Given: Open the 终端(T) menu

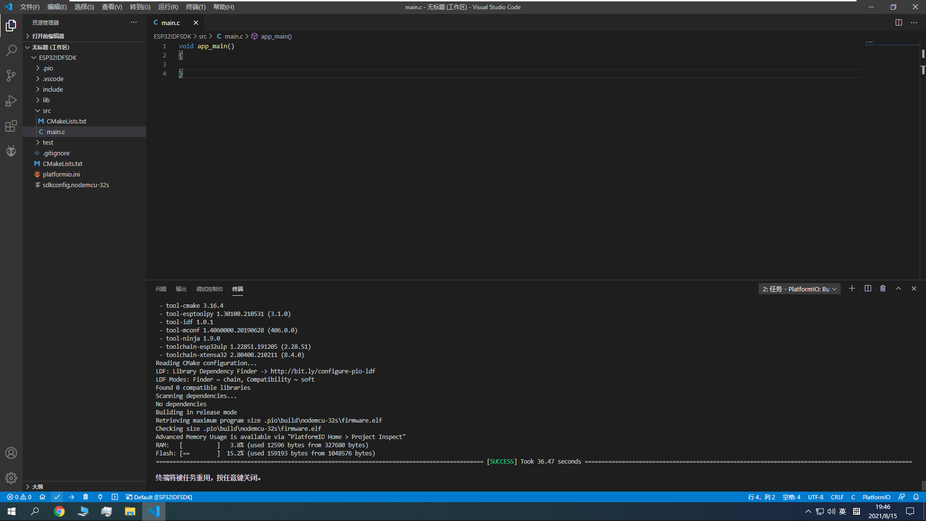Looking at the screenshot, I should [195, 7].
